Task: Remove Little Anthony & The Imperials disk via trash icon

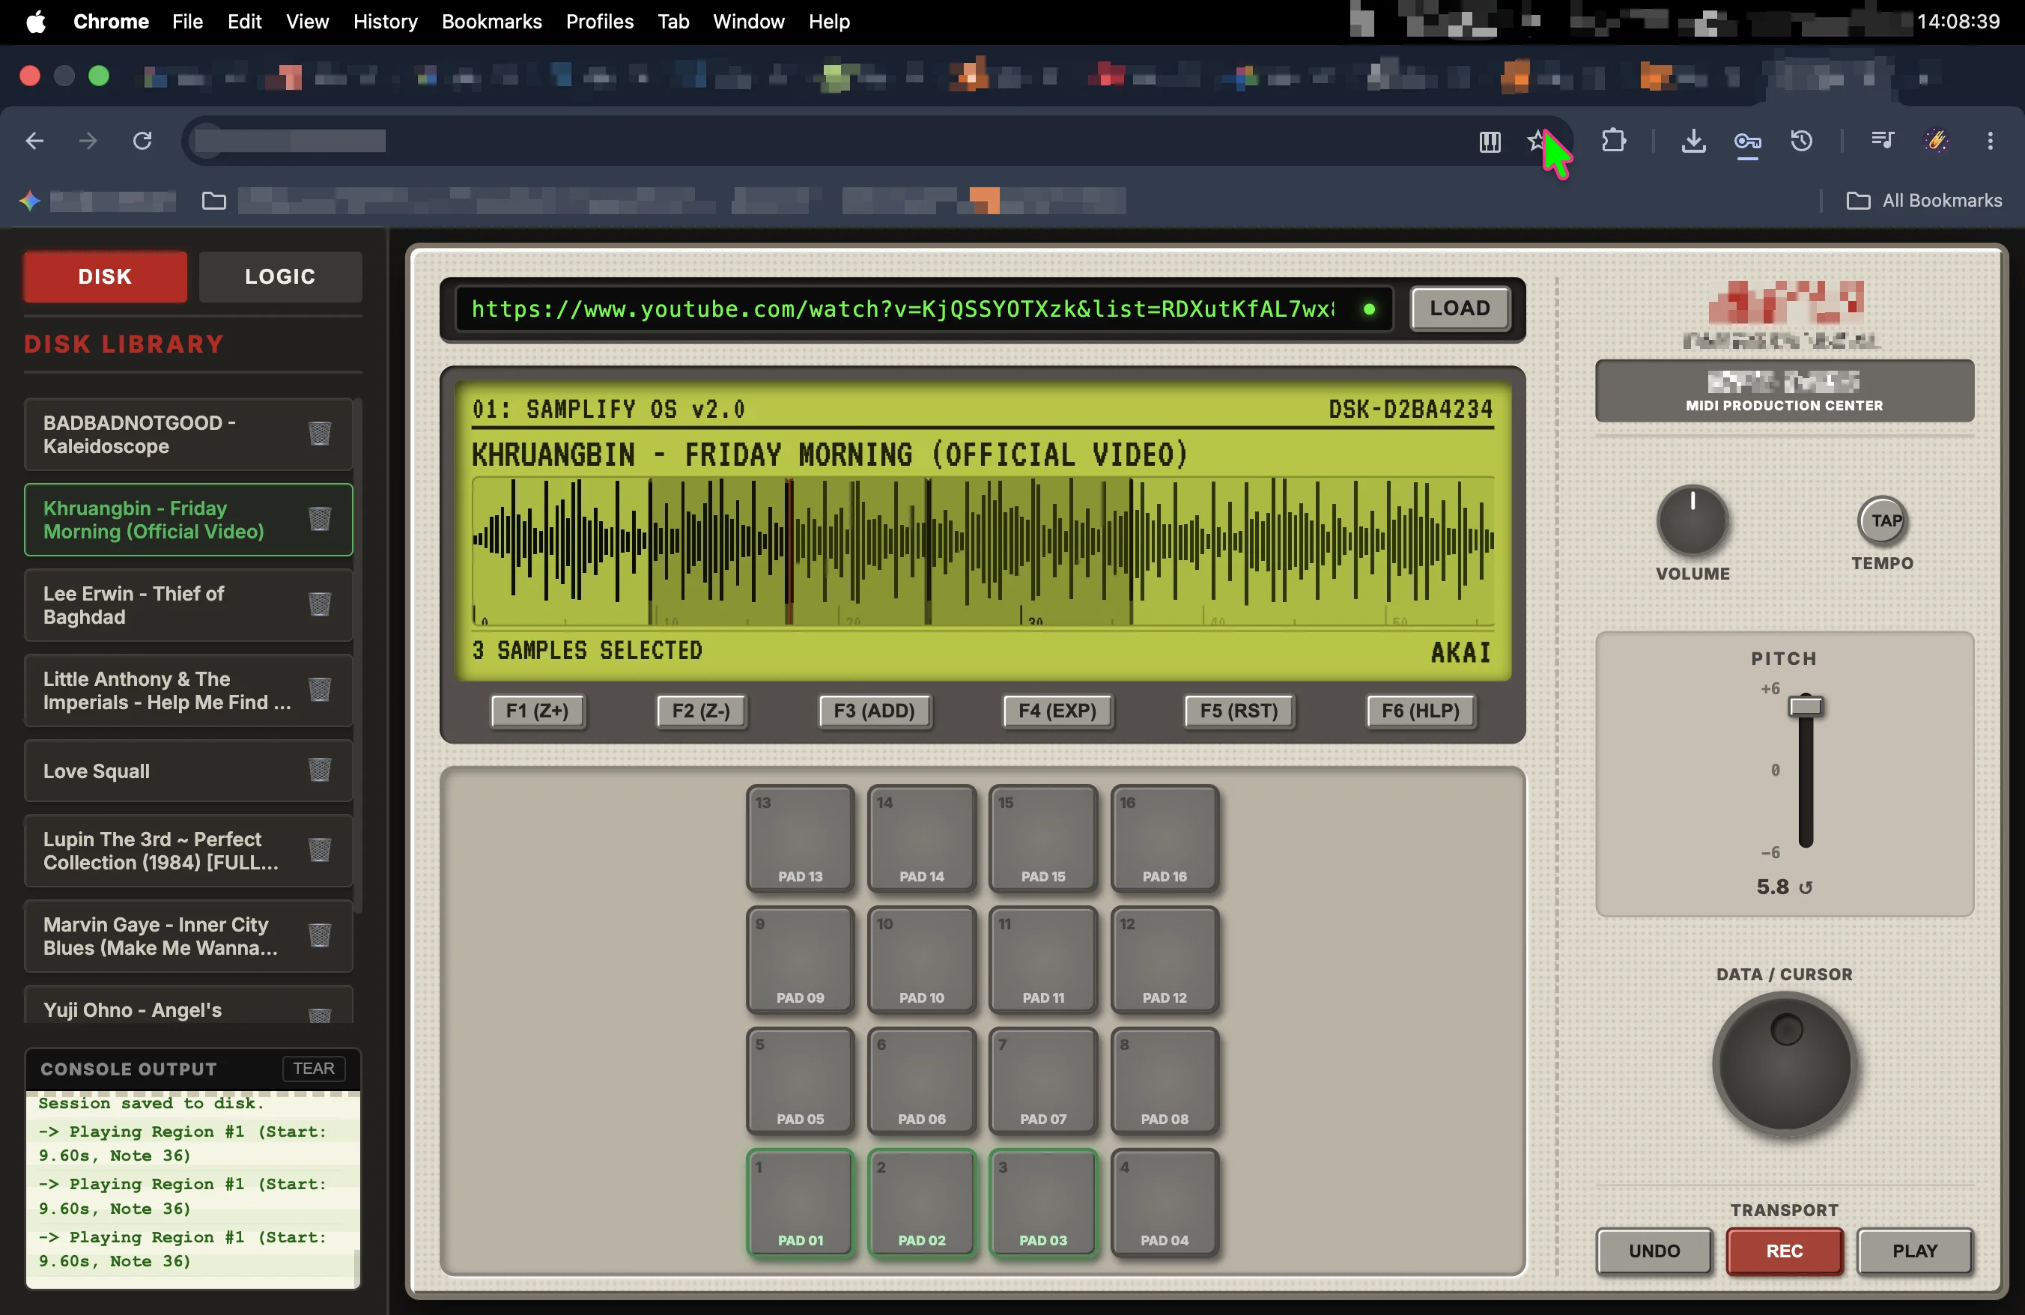Action: click(x=320, y=690)
